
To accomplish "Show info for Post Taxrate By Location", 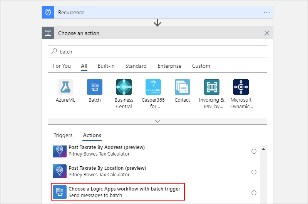I will [254, 172].
